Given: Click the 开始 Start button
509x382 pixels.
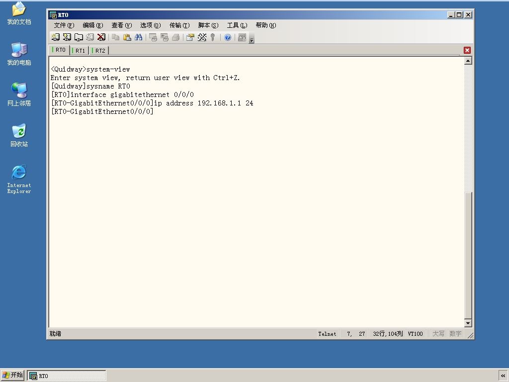Looking at the screenshot, I should tap(12, 375).
